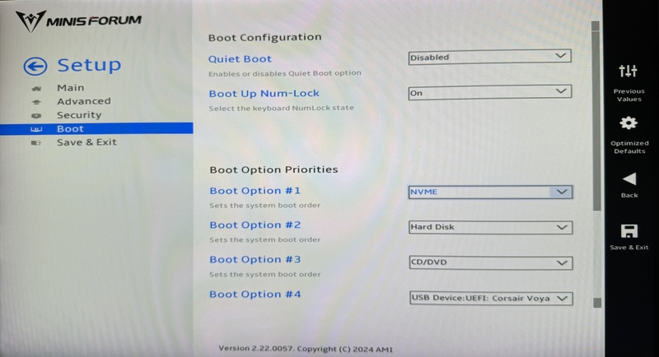Open the Save & Exit menu section

tap(86, 142)
